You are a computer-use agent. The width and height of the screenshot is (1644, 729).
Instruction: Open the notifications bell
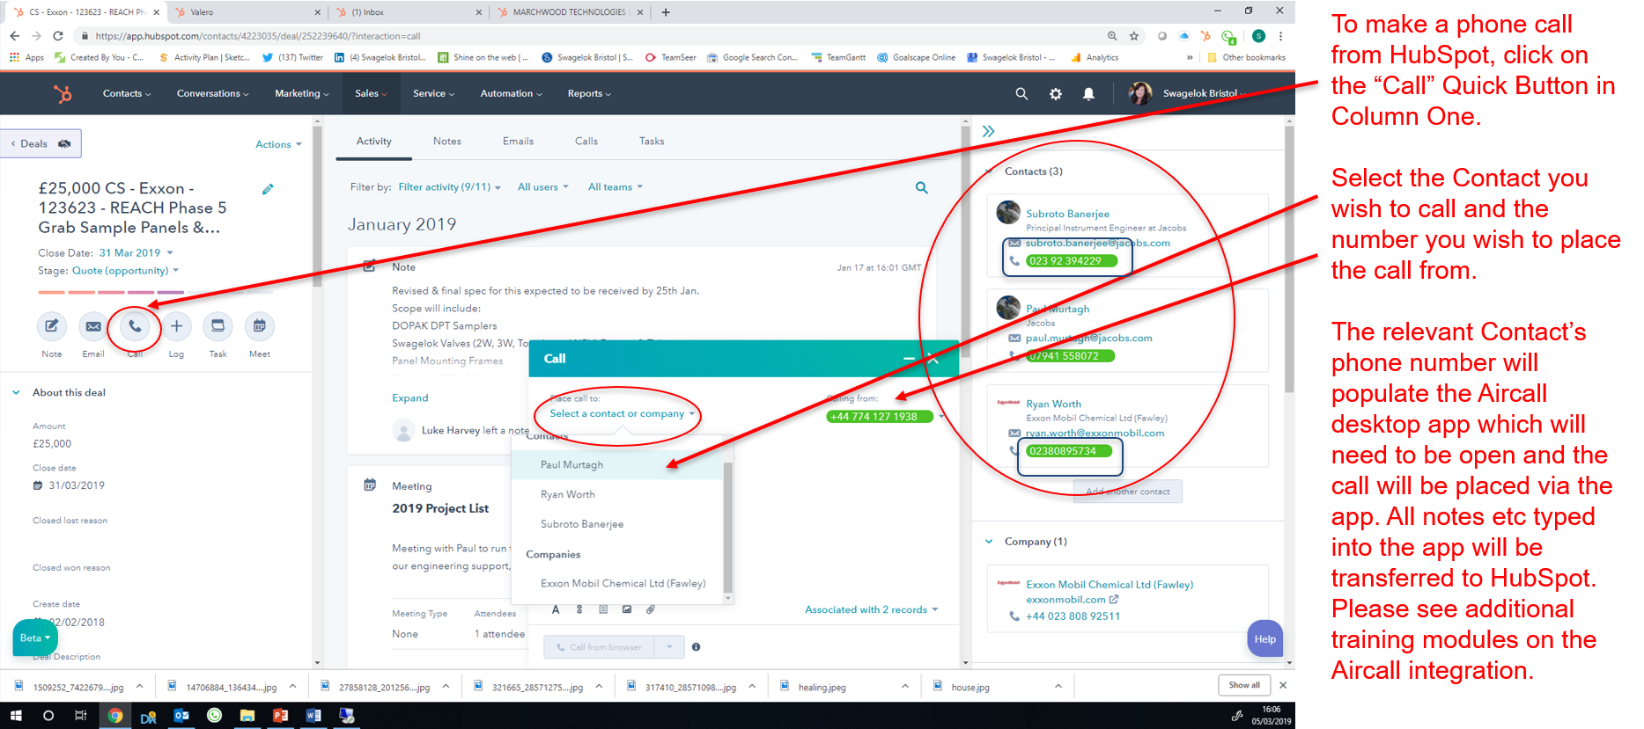pyautogui.click(x=1089, y=93)
